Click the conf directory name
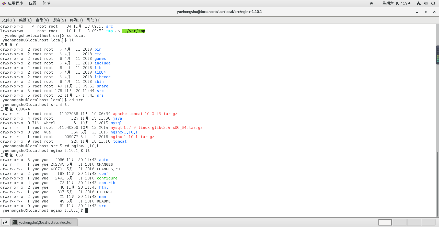The image size is (439, 227). (104, 174)
